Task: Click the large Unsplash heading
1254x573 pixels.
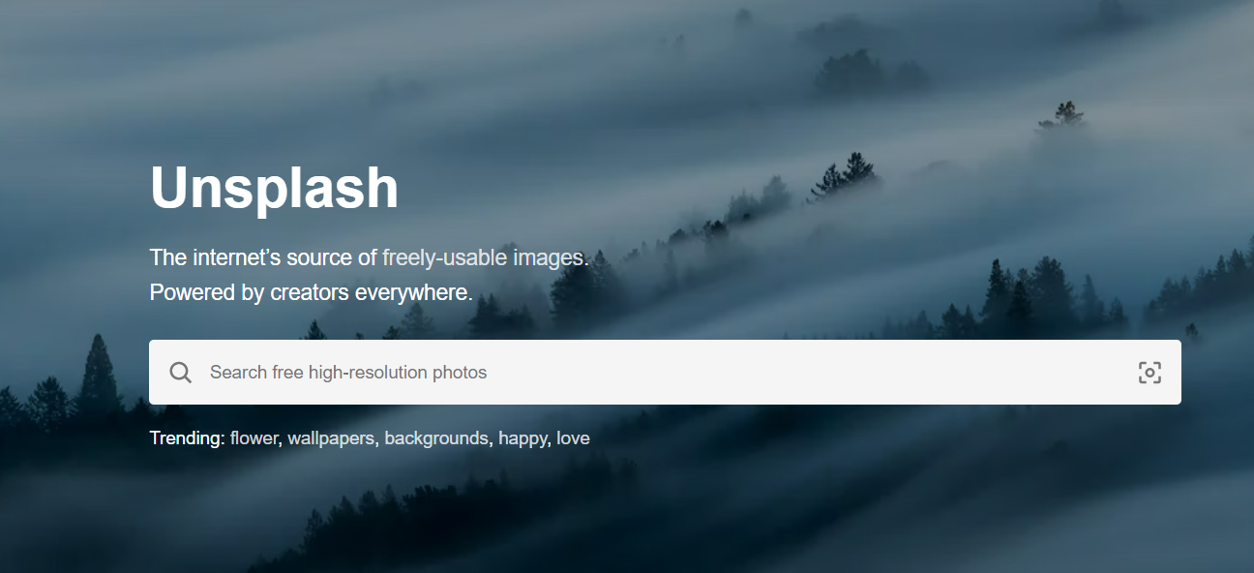Action: 274,188
